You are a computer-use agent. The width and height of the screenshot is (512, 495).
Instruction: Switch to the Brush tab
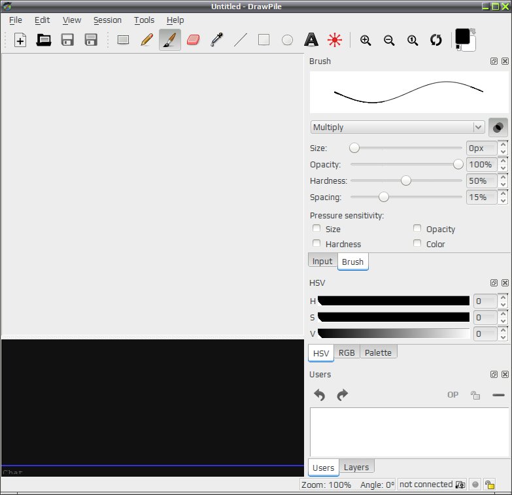click(352, 262)
